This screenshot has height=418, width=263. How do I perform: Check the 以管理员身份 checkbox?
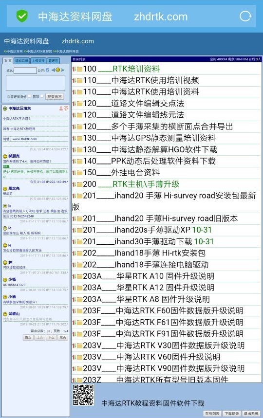point(29,96)
